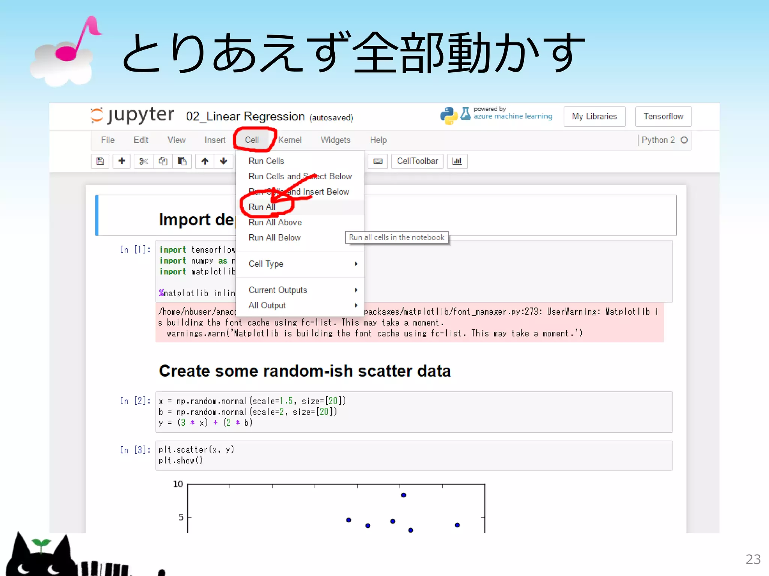769x576 pixels.
Task: Click the Tensorflow button
Action: pos(663,117)
